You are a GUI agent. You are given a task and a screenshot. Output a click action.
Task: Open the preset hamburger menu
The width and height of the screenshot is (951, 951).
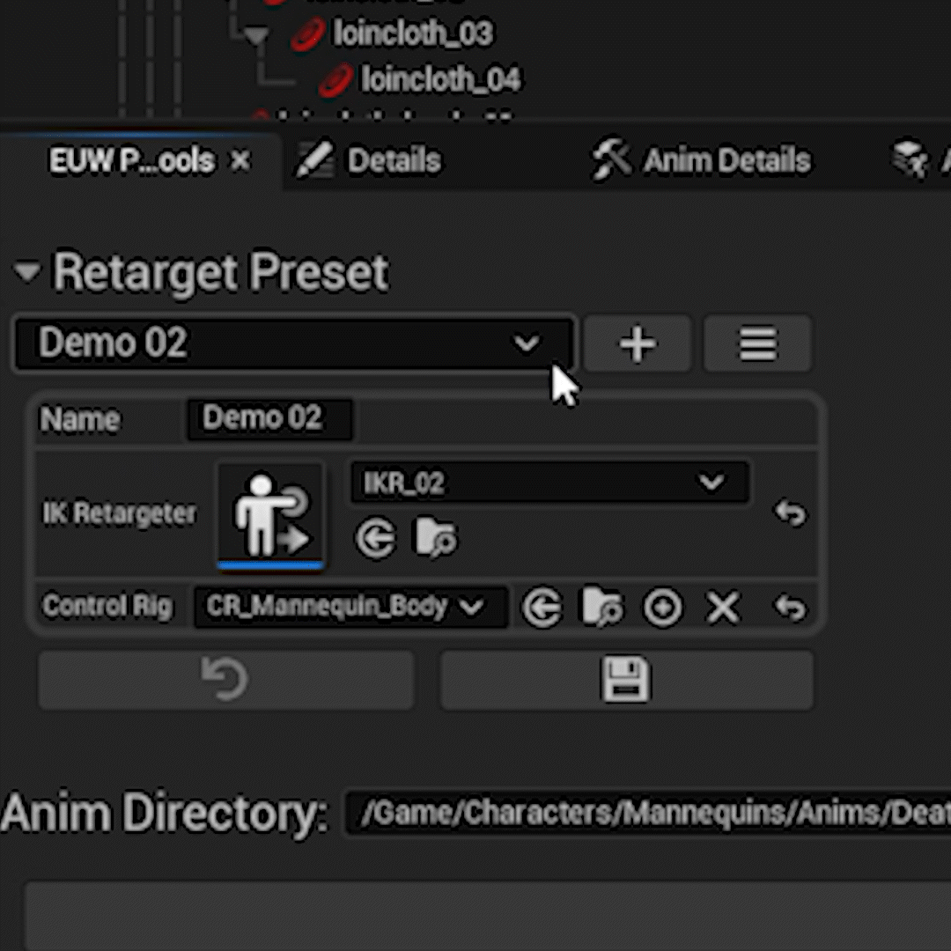click(x=757, y=343)
